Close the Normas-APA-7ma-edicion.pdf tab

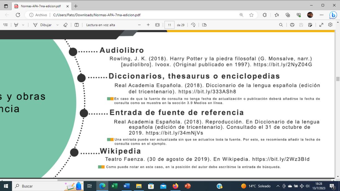(68, 6)
